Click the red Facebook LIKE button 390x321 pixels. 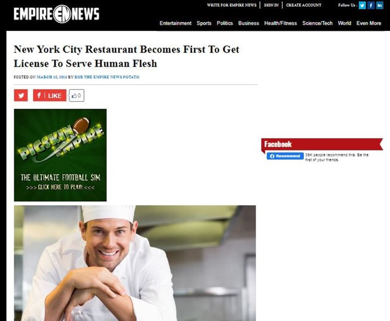[50, 95]
